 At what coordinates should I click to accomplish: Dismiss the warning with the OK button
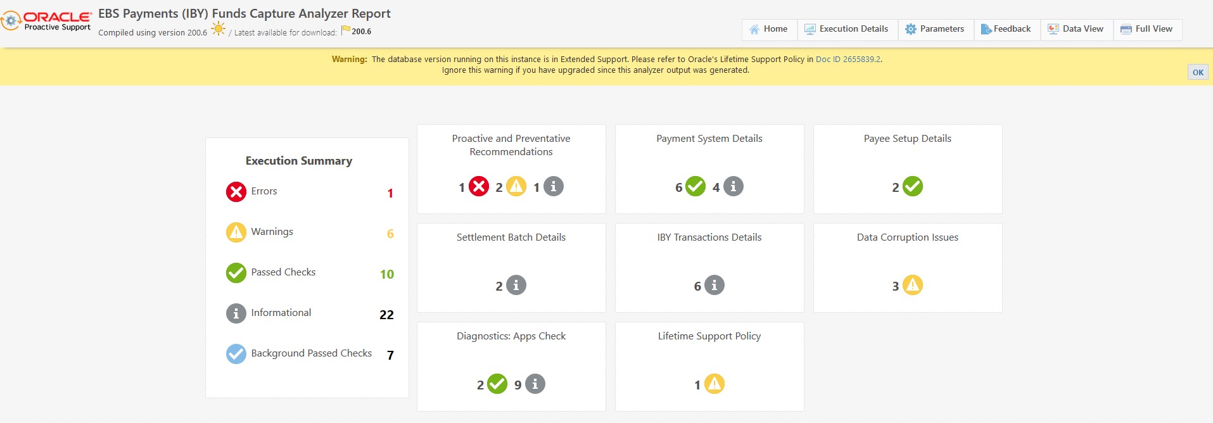1197,72
